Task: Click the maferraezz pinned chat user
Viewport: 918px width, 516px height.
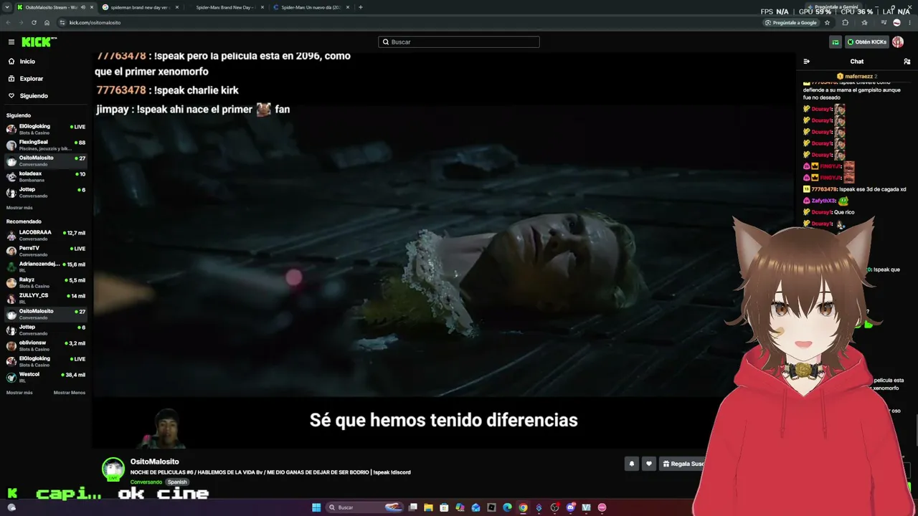Action: point(856,76)
